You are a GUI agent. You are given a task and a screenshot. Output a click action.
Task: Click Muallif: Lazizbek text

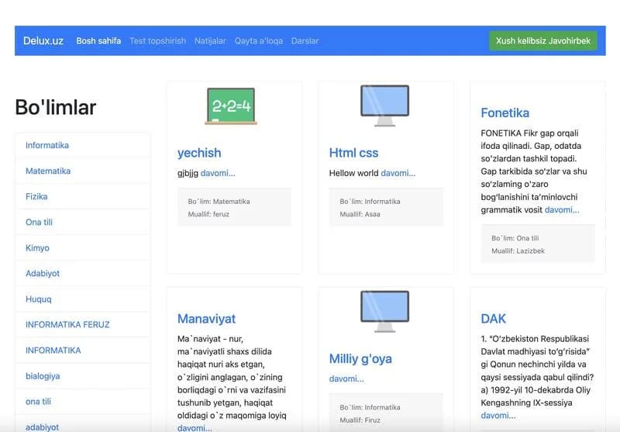pyautogui.click(x=518, y=251)
